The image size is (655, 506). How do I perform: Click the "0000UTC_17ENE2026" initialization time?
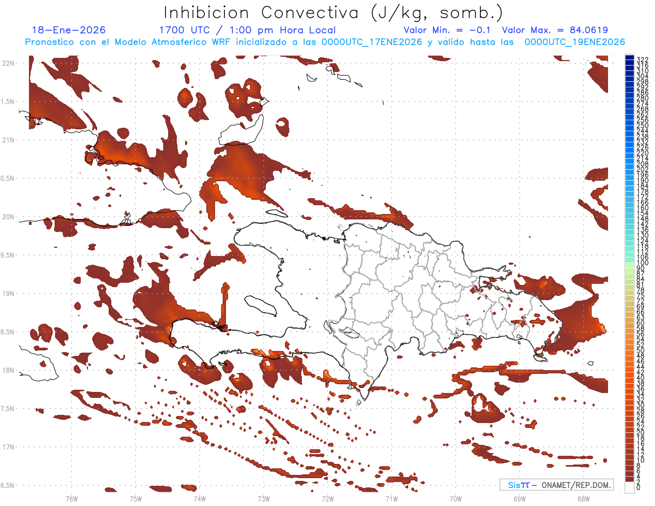point(372,42)
